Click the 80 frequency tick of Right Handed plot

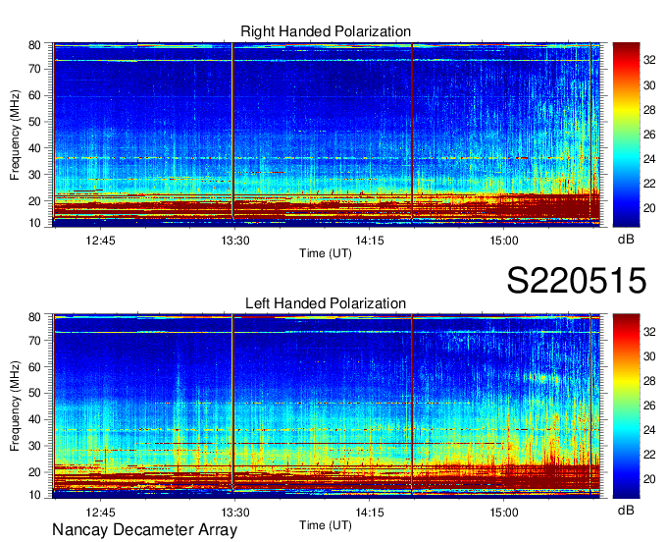(x=34, y=45)
